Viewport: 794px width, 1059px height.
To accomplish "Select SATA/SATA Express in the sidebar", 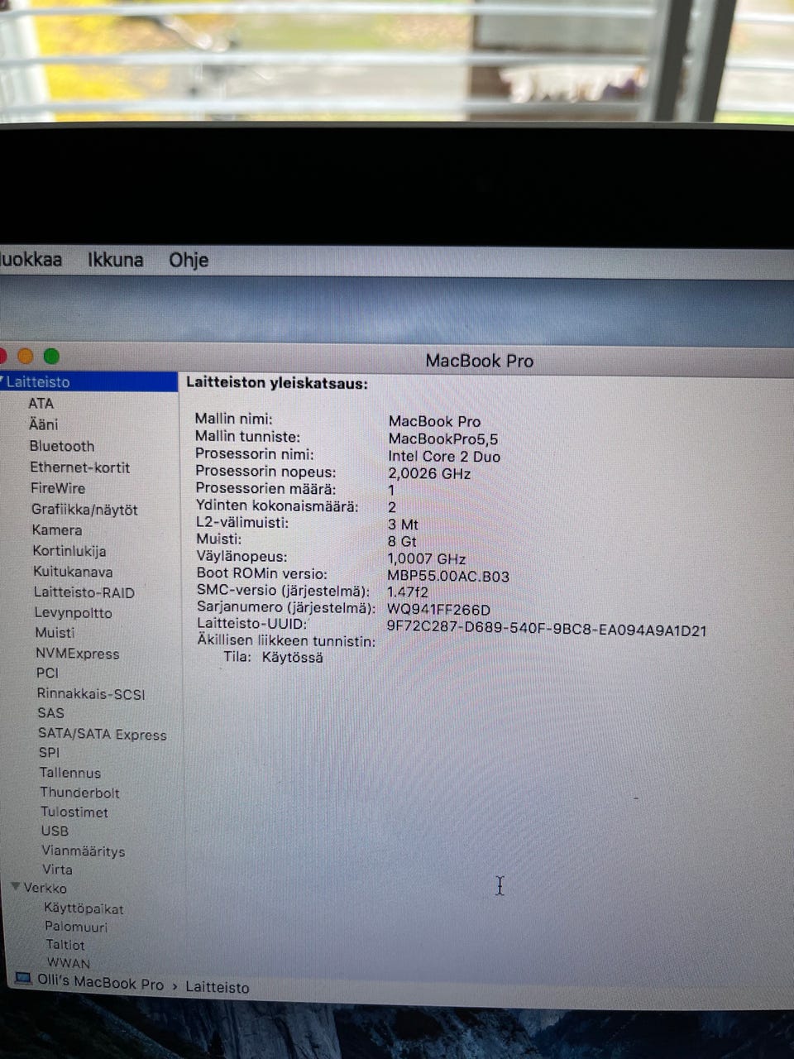I will pyautogui.click(x=102, y=734).
